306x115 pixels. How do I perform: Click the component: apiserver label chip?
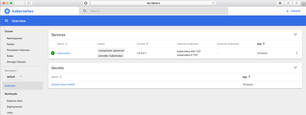pos(112,51)
